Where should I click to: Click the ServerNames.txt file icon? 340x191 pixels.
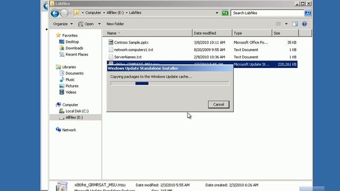111,57
